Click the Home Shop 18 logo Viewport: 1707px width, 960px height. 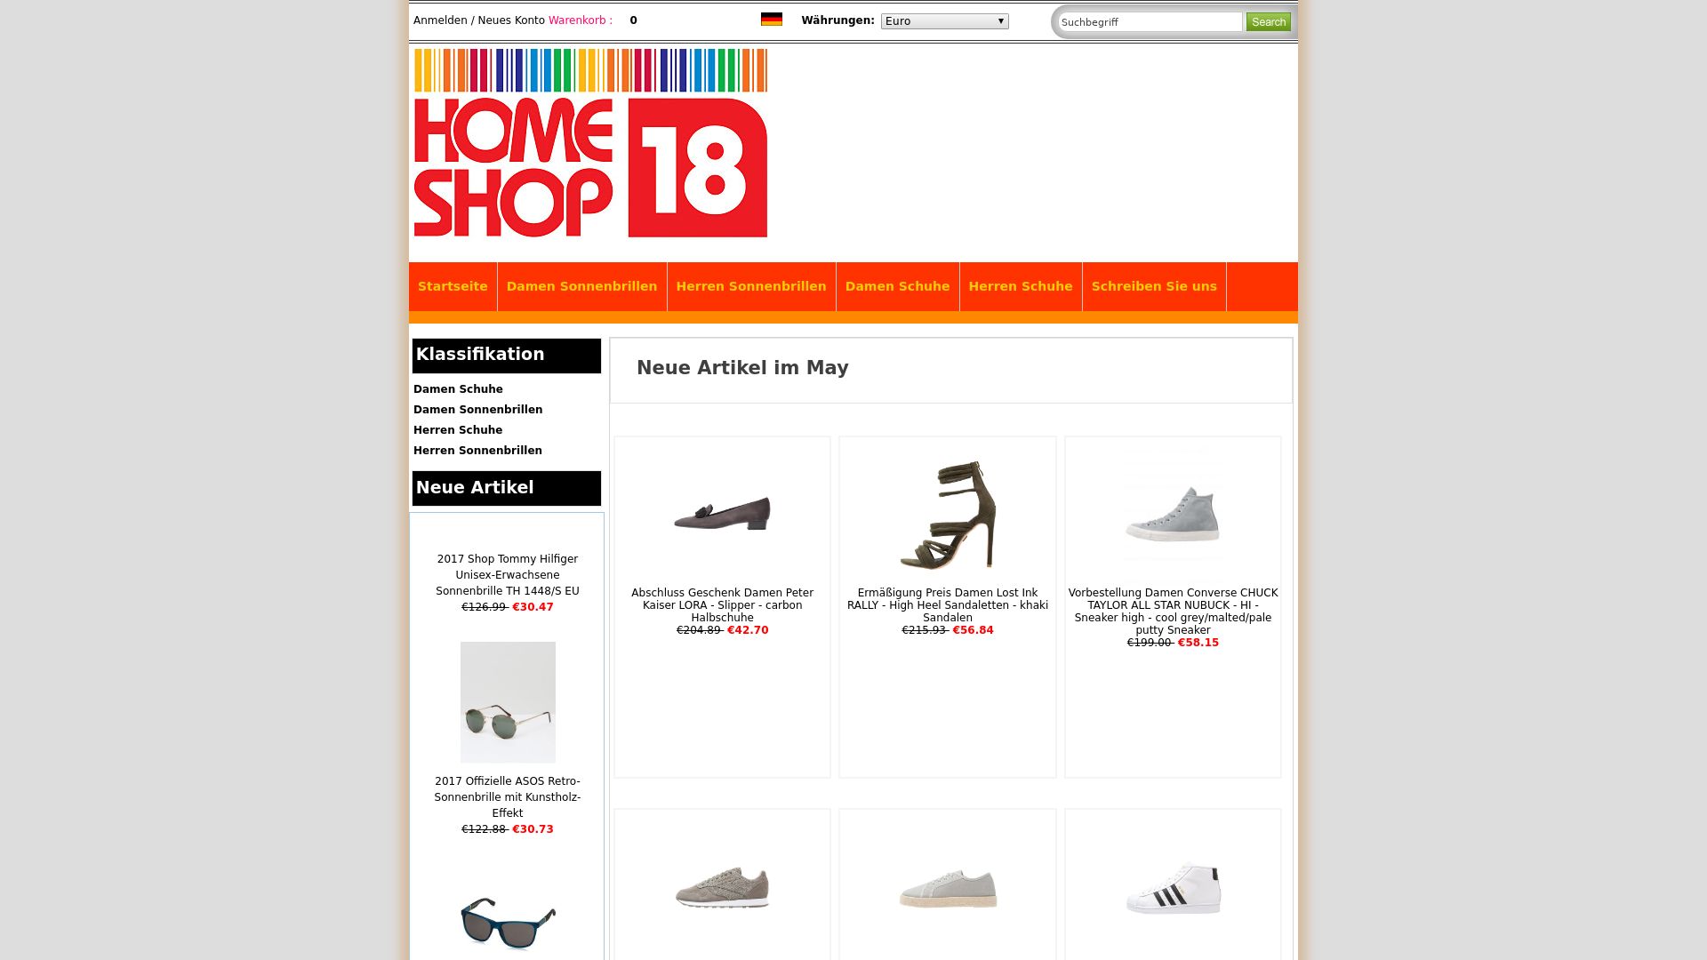590,143
